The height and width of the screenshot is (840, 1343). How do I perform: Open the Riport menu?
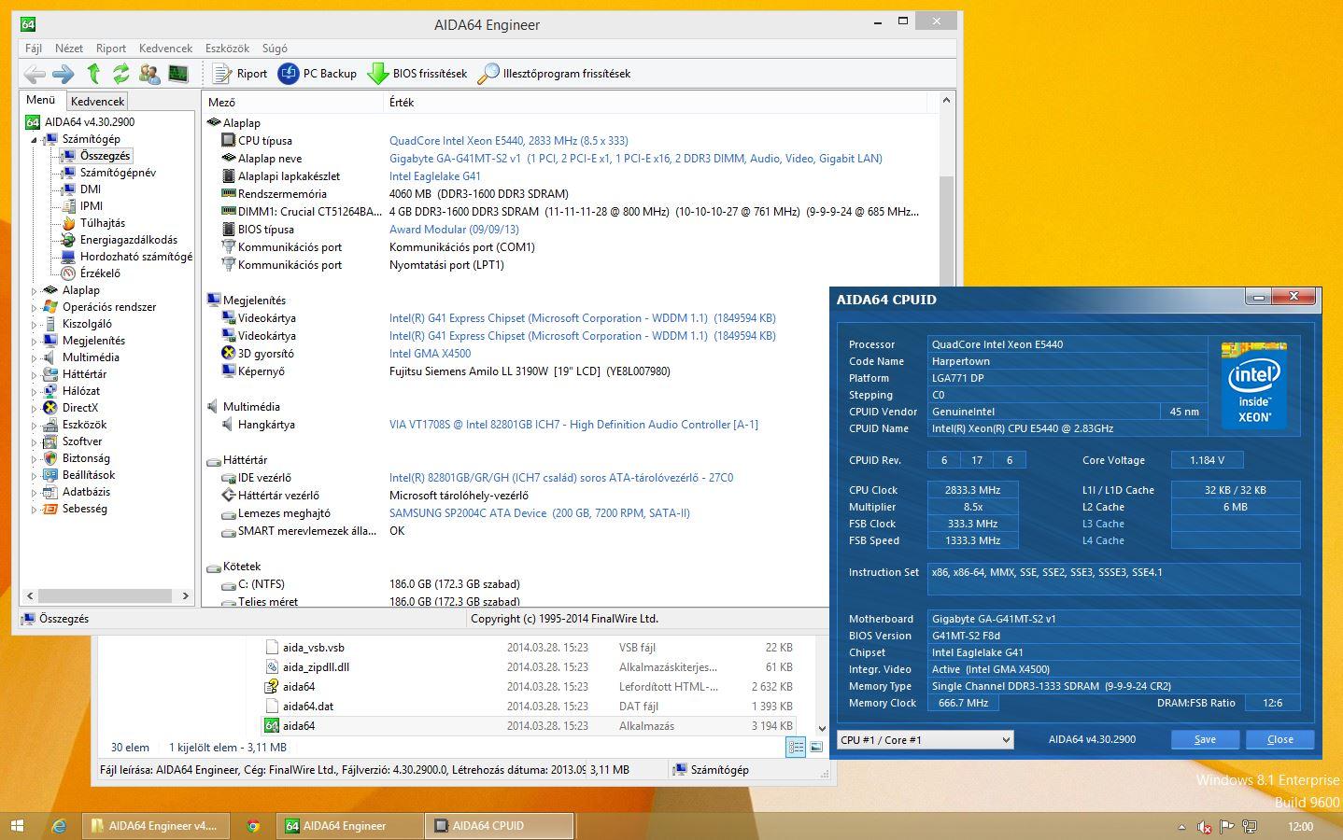click(111, 48)
